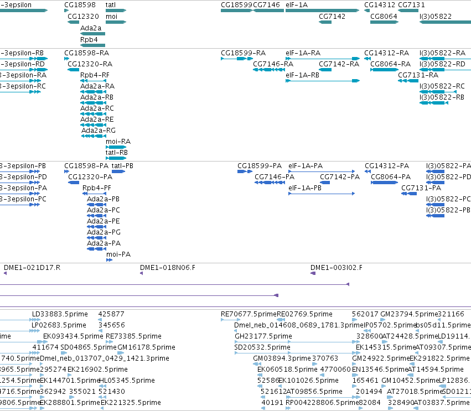Click the Ada2a-PB protein label
Image resolution: width=471 pixels, height=411 pixels.
tap(103, 199)
